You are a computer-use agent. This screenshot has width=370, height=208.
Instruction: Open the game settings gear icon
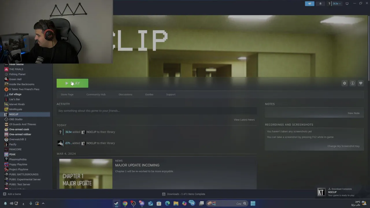[344, 83]
